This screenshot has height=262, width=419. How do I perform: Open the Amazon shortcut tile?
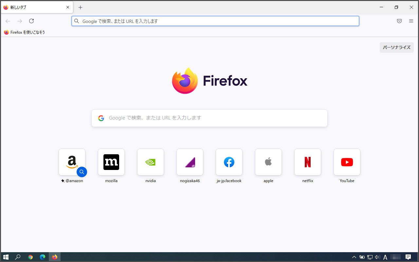pyautogui.click(x=72, y=162)
